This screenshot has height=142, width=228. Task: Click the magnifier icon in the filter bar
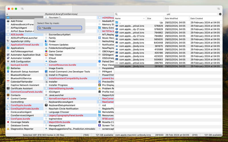tap(116, 14)
